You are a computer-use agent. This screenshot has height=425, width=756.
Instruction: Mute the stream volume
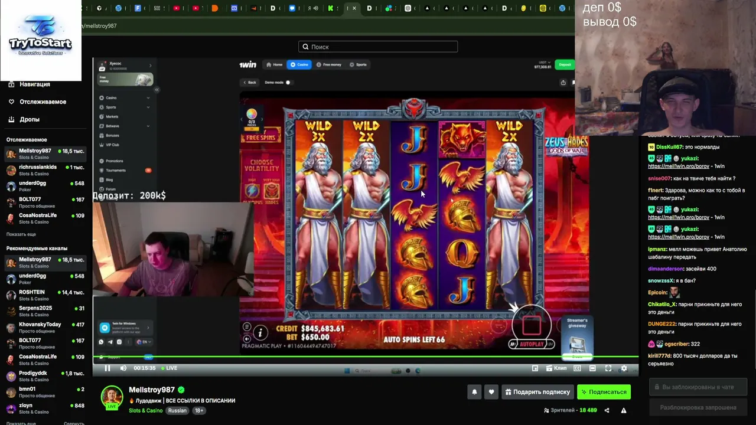(x=123, y=368)
